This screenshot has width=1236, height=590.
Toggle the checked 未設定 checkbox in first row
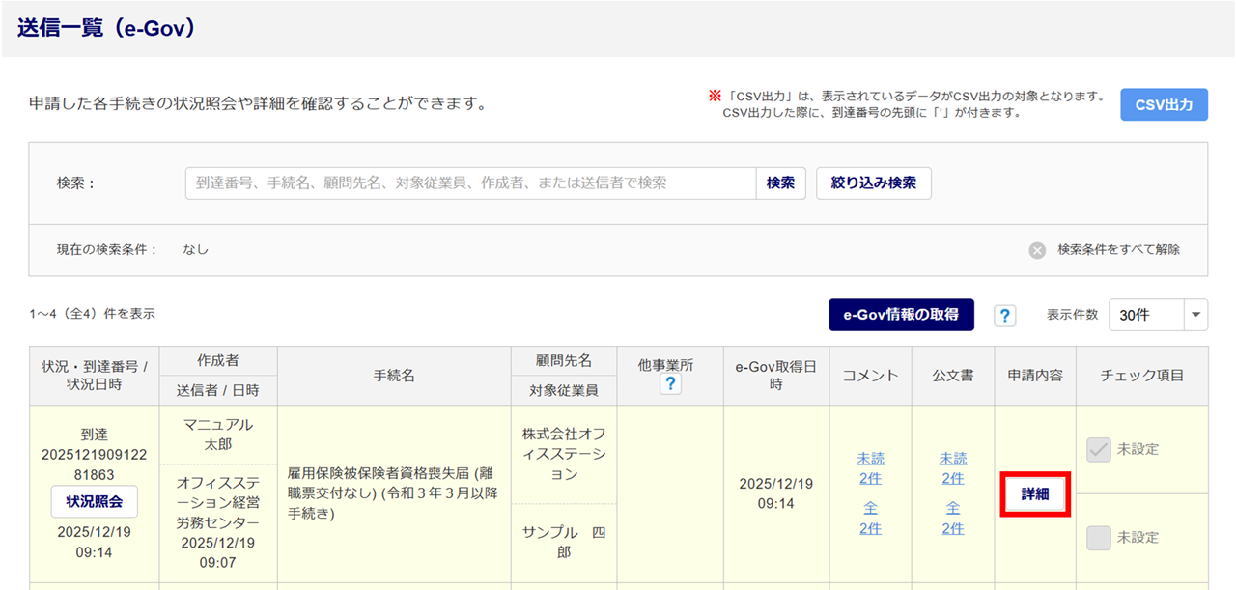click(1099, 449)
